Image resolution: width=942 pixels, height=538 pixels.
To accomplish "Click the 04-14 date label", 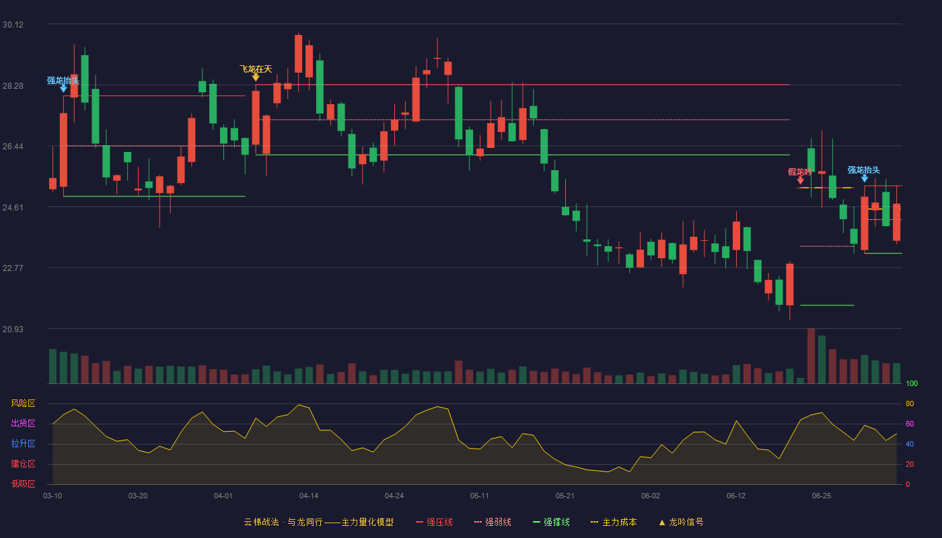I will point(309,496).
